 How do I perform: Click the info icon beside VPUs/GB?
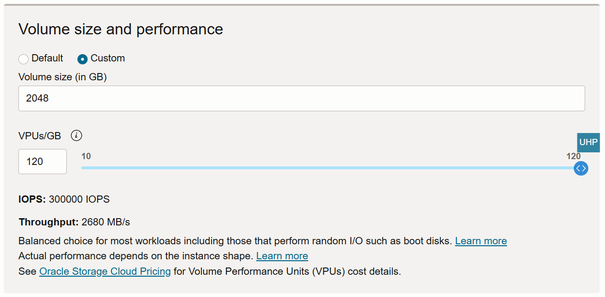(x=76, y=136)
